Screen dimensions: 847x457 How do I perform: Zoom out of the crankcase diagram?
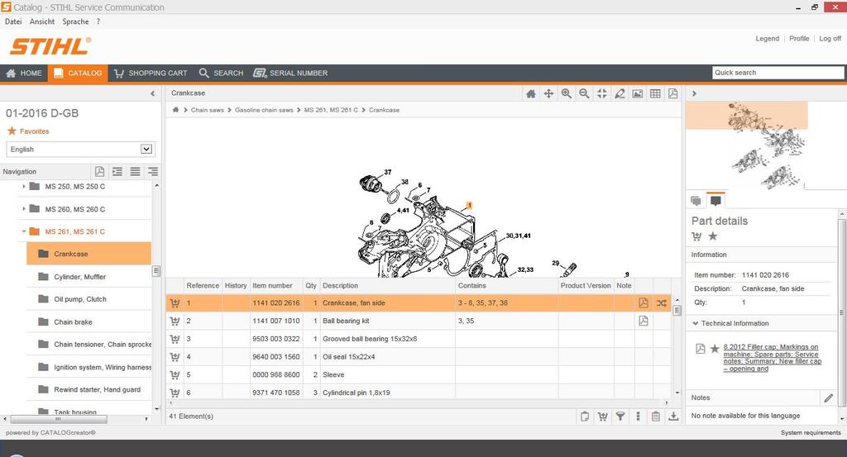tap(584, 94)
